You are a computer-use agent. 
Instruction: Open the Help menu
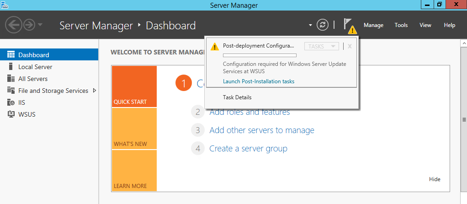pos(450,25)
